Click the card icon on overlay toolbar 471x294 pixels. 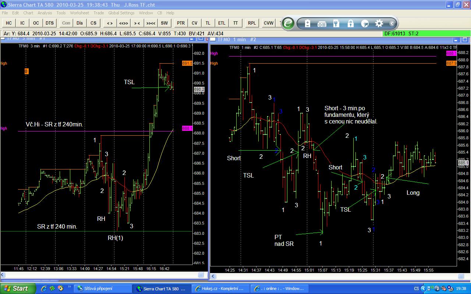click(322, 24)
